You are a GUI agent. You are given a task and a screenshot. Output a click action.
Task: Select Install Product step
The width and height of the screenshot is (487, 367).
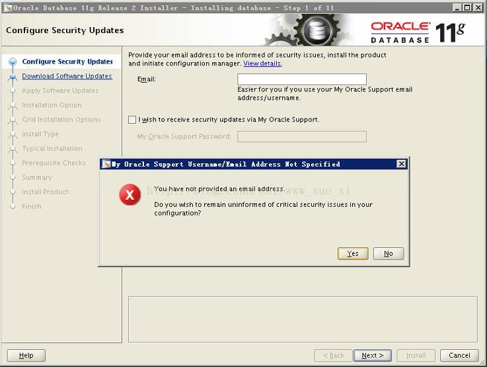click(x=45, y=192)
